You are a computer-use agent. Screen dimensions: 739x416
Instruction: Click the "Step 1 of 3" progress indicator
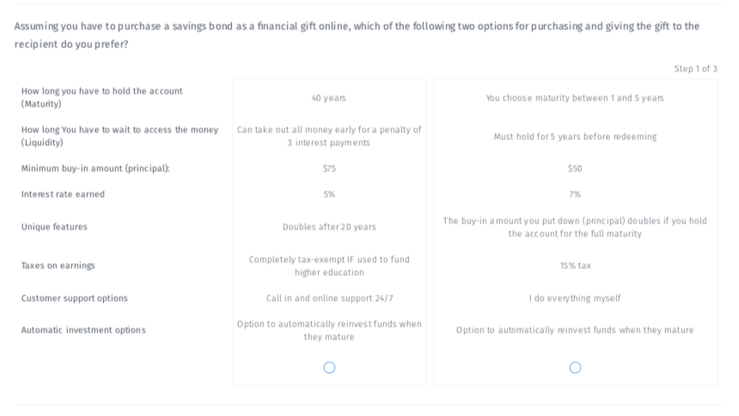pos(696,69)
